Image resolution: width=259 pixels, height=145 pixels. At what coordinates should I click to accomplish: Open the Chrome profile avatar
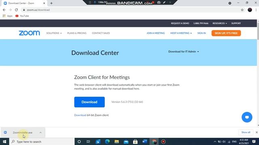click(250, 10)
